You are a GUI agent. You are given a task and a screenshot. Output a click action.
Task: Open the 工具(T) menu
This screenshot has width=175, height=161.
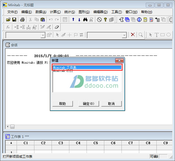point(116,12)
